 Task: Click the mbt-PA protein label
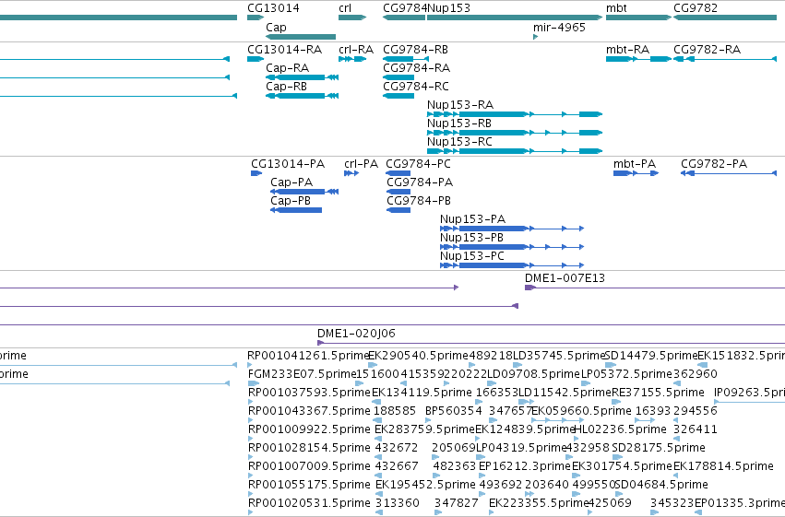coord(635,164)
